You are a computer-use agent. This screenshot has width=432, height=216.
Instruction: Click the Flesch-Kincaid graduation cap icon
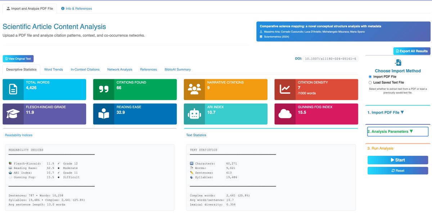click(x=13, y=114)
